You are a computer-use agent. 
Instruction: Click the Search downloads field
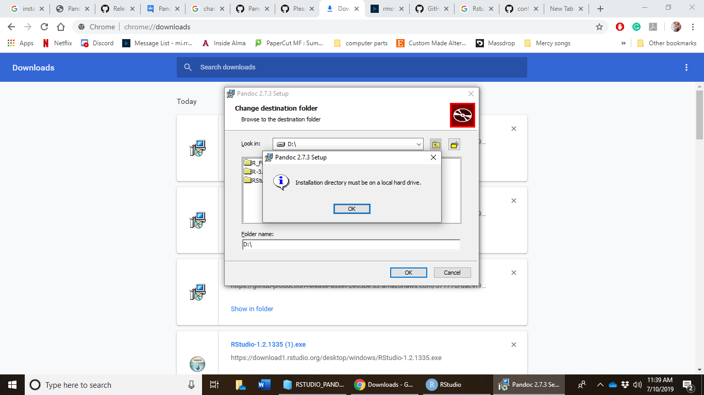[x=351, y=67]
